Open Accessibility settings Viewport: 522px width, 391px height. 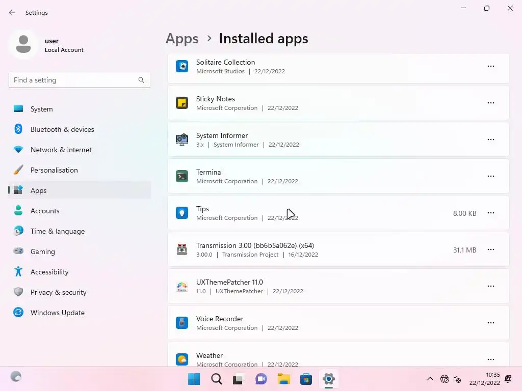(x=79, y=272)
